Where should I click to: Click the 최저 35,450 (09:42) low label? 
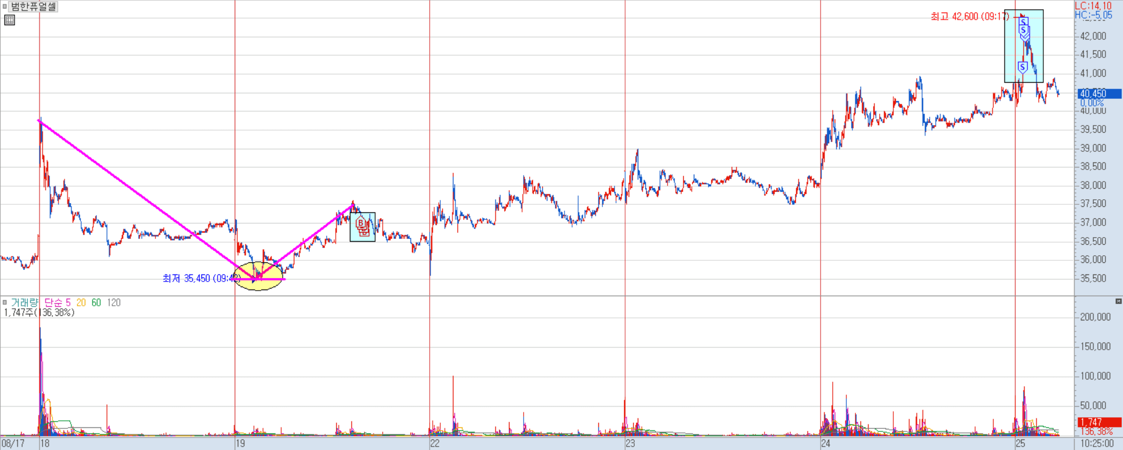[x=201, y=278]
